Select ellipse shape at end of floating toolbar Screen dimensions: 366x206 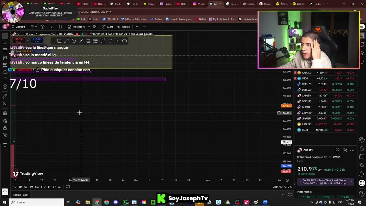click(x=125, y=41)
